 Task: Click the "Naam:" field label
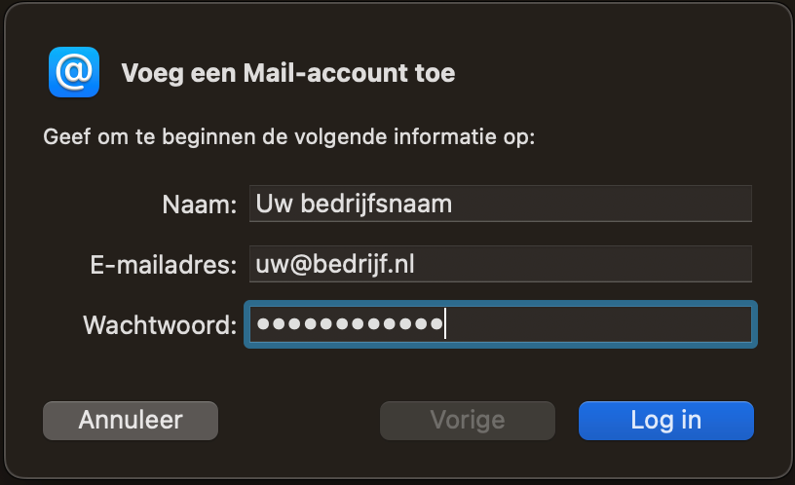200,205
